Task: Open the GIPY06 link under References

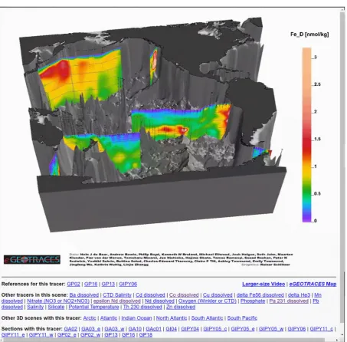Action: coord(128,284)
